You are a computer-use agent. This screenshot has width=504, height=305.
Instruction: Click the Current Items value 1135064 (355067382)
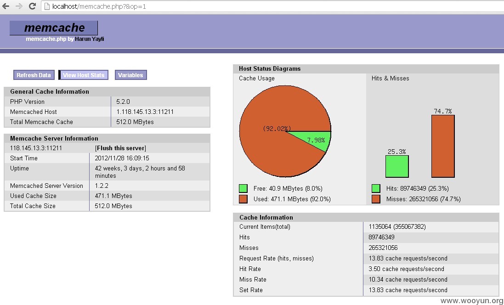coord(397,227)
